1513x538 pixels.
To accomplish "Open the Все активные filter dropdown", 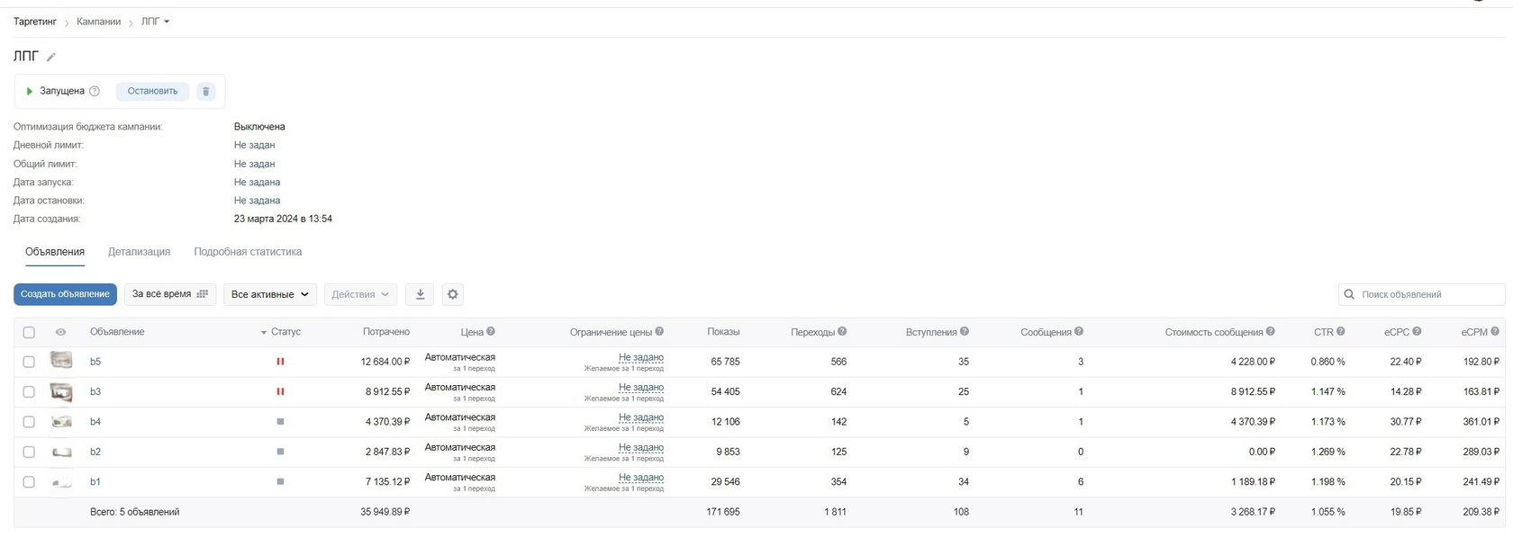I will 270,294.
